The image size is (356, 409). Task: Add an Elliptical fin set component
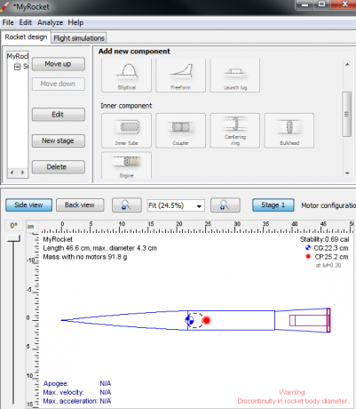click(x=126, y=76)
